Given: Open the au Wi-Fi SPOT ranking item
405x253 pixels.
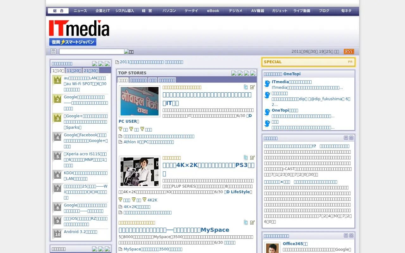Looking at the screenshot, I should [86, 84].
